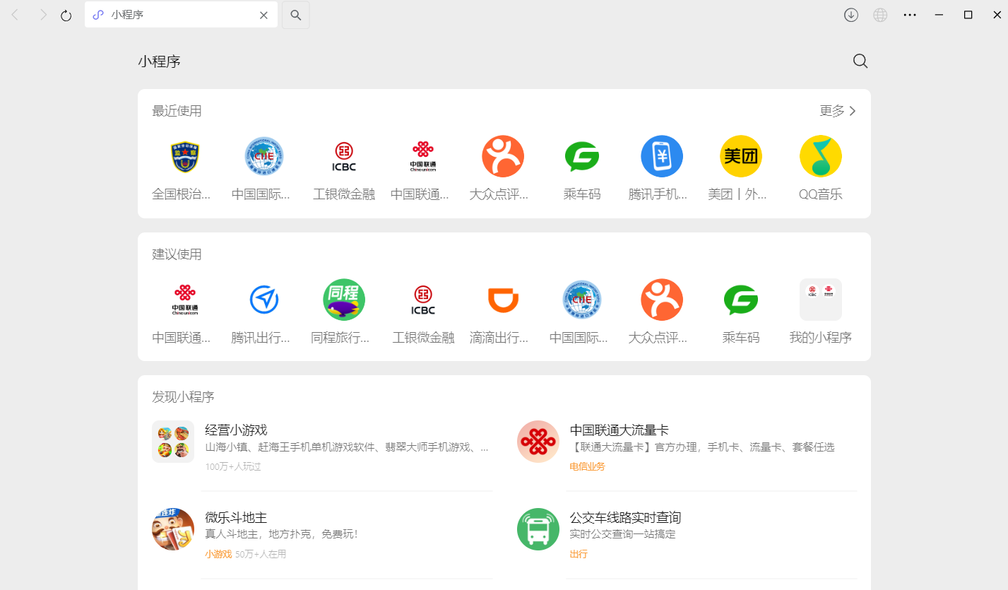Open 经营小游戏 in discover list
Image resolution: width=1008 pixels, height=590 pixels.
coord(236,430)
